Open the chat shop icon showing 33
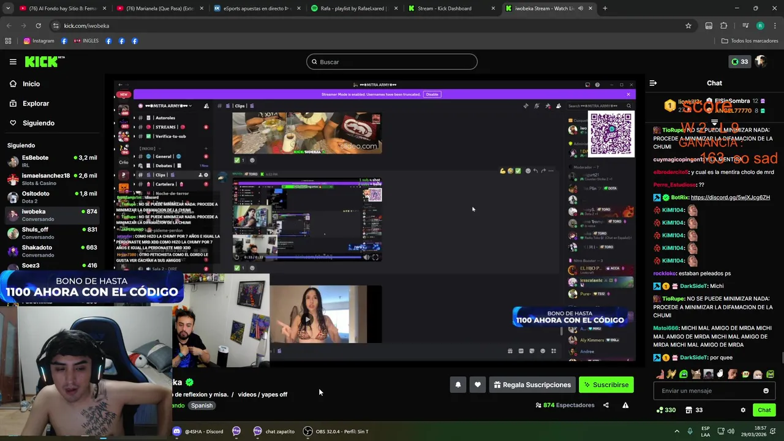 [694, 410]
